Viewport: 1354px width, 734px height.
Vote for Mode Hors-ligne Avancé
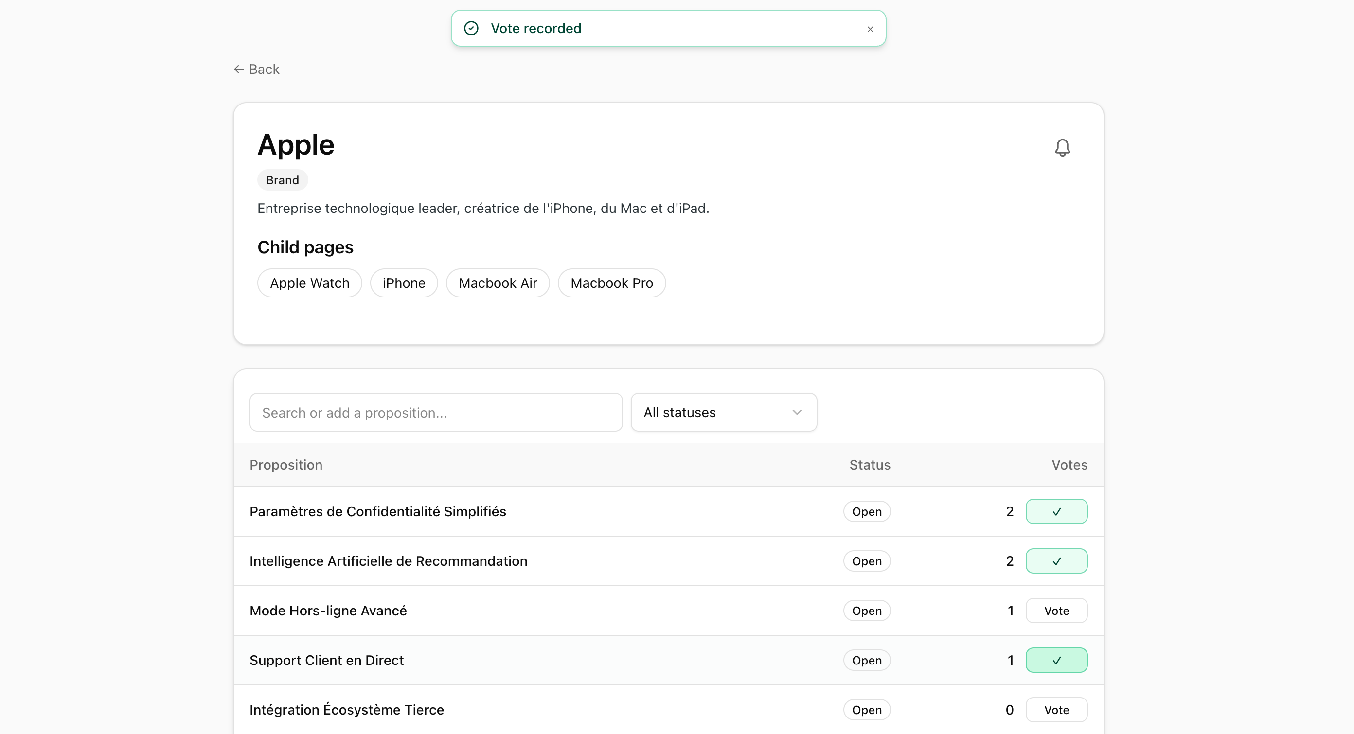1056,611
